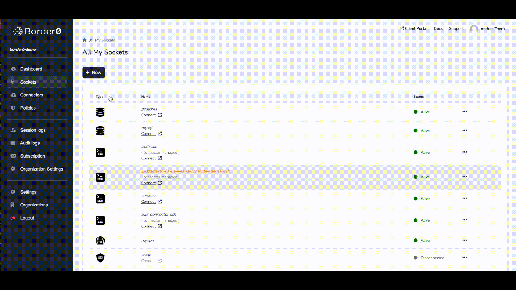This screenshot has width=516, height=290.
Task: Click the server01 SSH socket icon
Action: click(x=100, y=199)
